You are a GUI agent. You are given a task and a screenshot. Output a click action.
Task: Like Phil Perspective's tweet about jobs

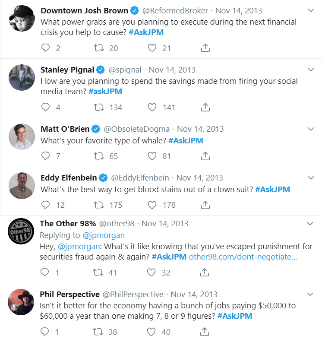[152, 332]
